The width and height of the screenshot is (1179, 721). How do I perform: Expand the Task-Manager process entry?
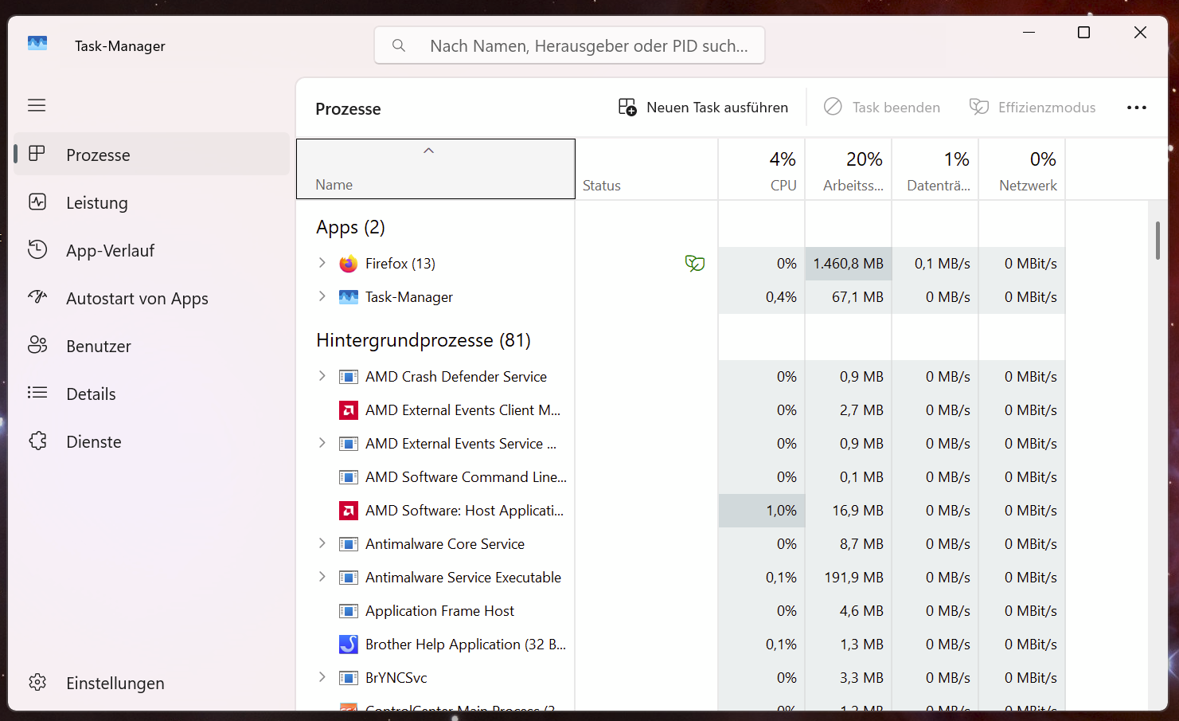tap(322, 296)
